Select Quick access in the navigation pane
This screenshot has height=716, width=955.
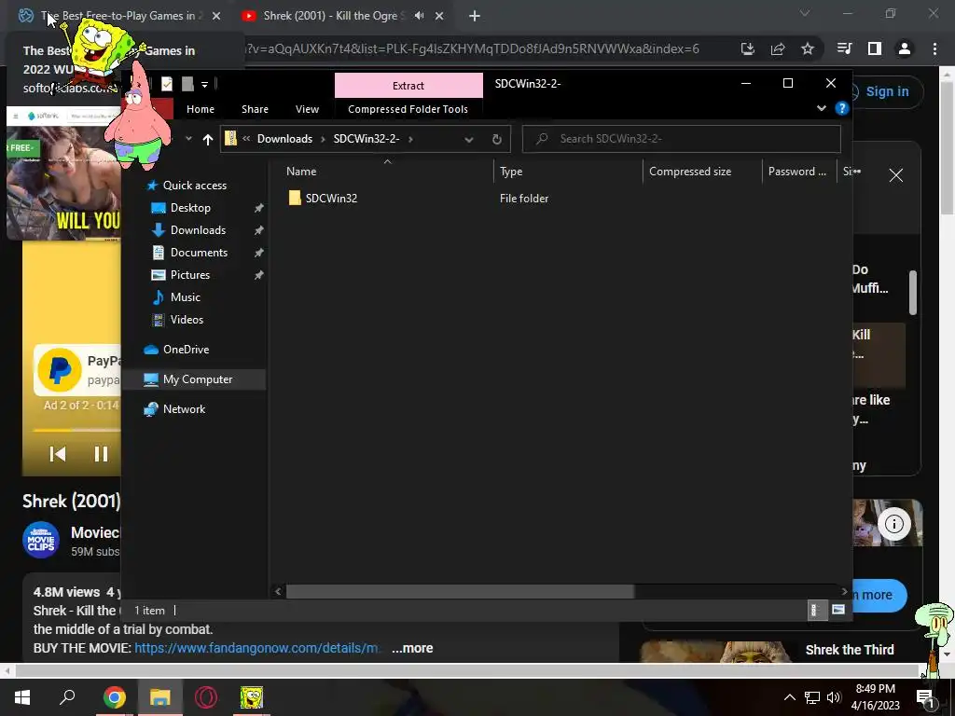point(194,186)
